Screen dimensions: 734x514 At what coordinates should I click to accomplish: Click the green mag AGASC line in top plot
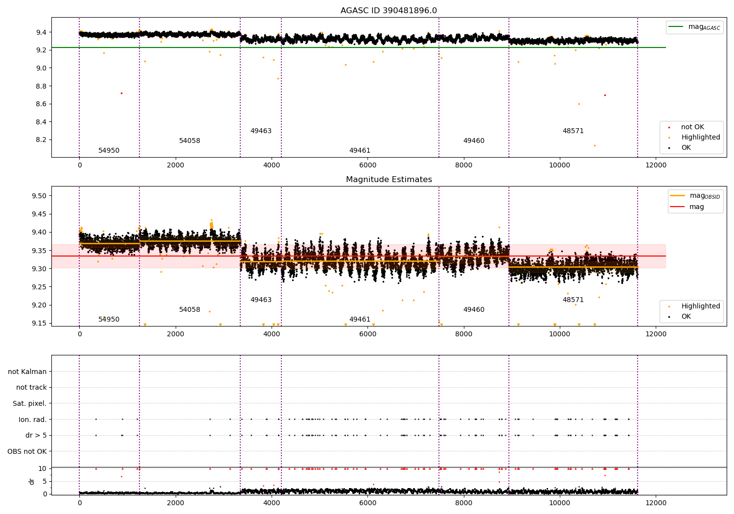[359, 47]
